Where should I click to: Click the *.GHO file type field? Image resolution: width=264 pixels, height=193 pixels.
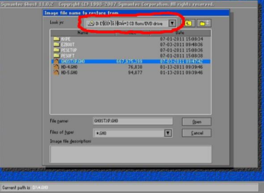129,133
